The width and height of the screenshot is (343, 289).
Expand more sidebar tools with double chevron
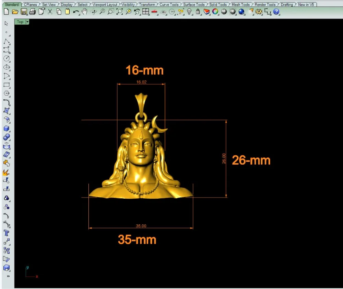pos(8,276)
